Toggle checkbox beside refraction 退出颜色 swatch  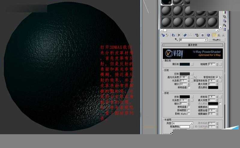[x=220, y=103]
